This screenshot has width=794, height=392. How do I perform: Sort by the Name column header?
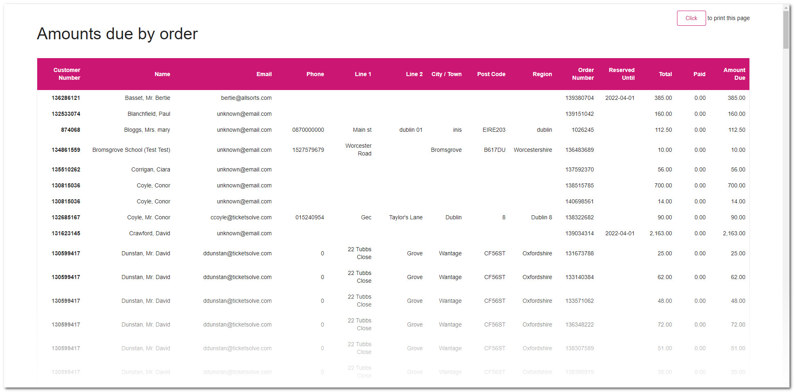[162, 74]
